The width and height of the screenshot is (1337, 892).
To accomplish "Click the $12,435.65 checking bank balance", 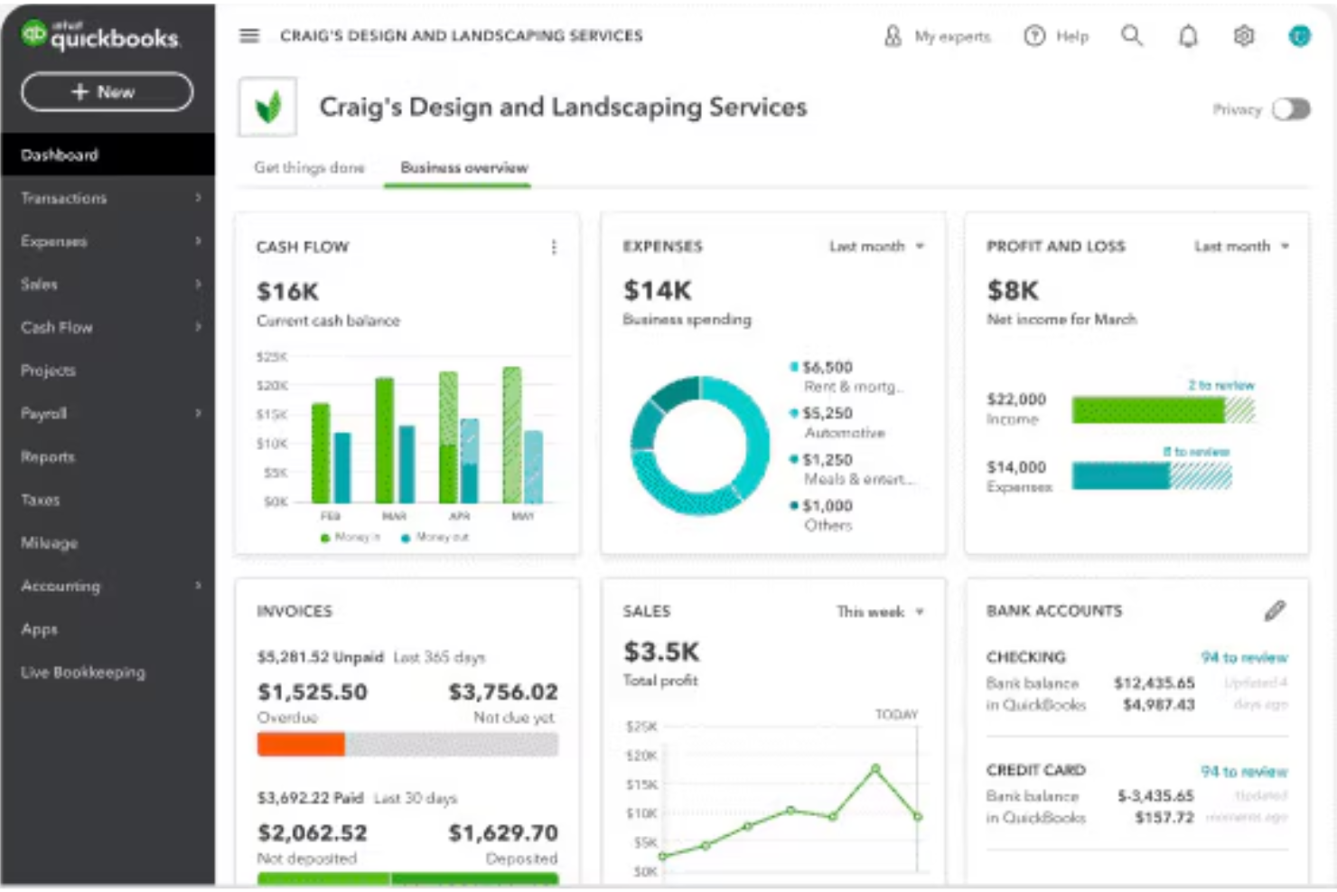I will coord(1154,683).
